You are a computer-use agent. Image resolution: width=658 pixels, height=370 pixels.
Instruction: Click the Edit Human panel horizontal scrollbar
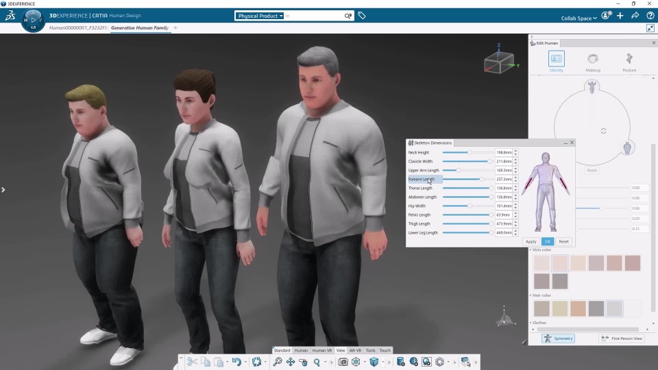click(x=588, y=330)
